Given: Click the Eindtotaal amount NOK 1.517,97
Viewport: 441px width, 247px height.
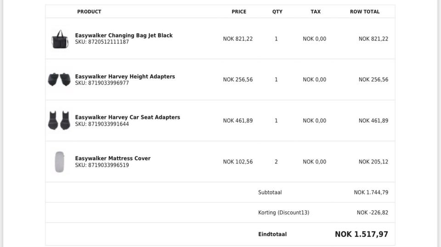Looking at the screenshot, I should click(361, 234).
